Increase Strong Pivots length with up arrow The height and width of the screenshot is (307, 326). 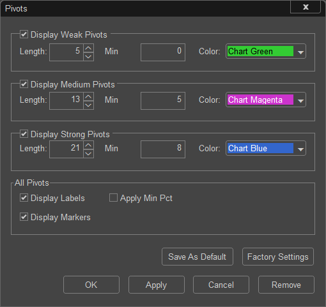pyautogui.click(x=88, y=145)
